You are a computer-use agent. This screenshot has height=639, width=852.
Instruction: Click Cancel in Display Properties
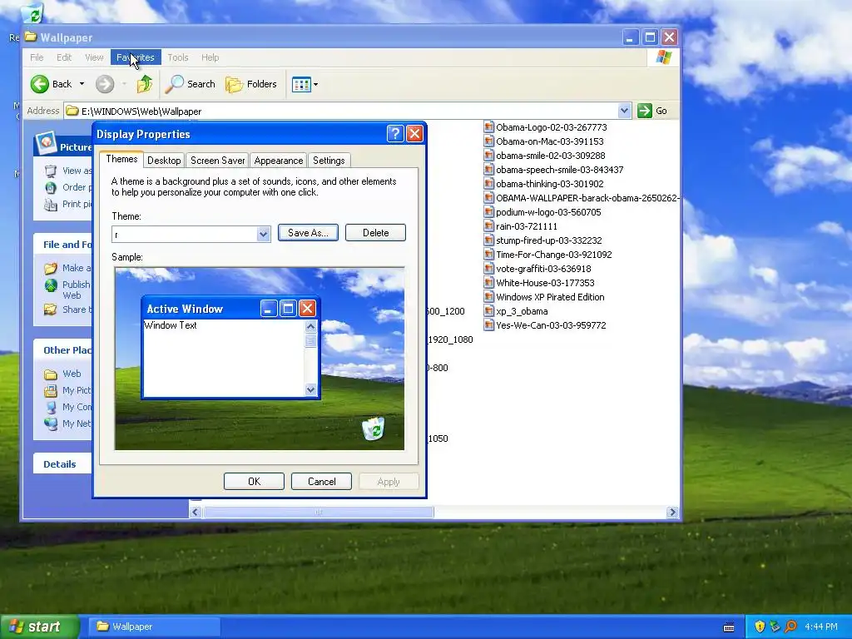click(x=321, y=482)
